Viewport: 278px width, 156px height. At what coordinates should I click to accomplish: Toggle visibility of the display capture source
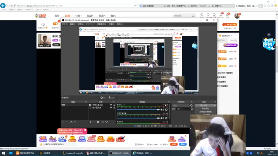pyautogui.click(x=111, y=107)
